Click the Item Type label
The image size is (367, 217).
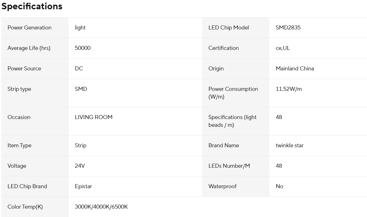coord(20,145)
